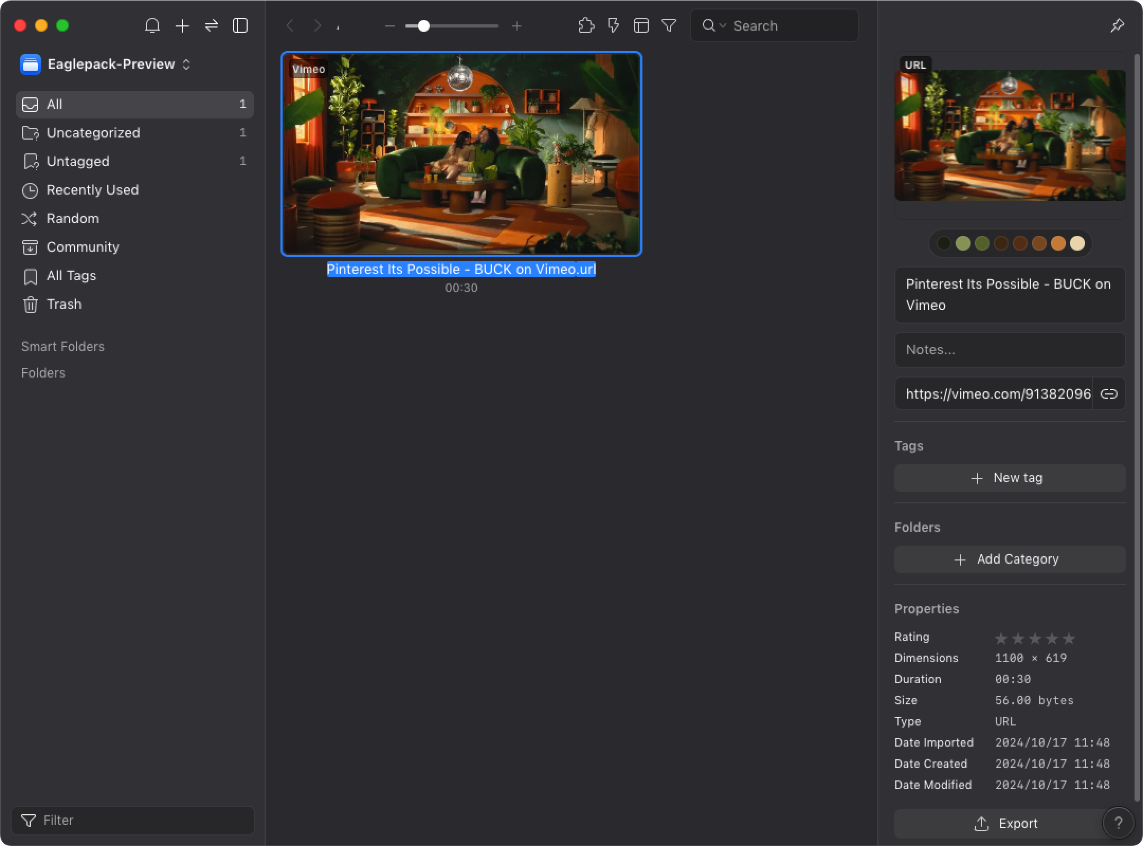
Task: Open the notifications bell
Action: click(152, 25)
